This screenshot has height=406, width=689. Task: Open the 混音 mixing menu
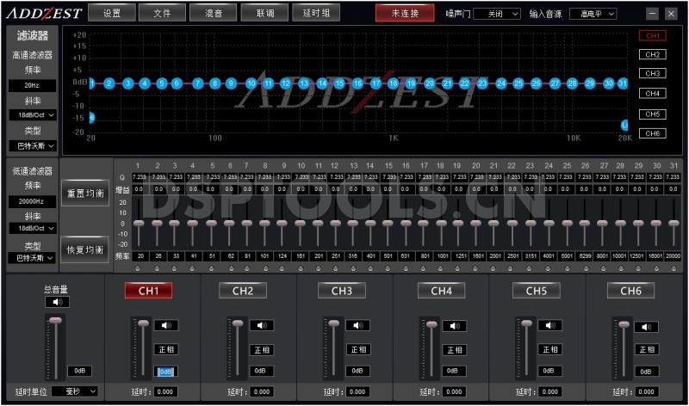(x=213, y=14)
